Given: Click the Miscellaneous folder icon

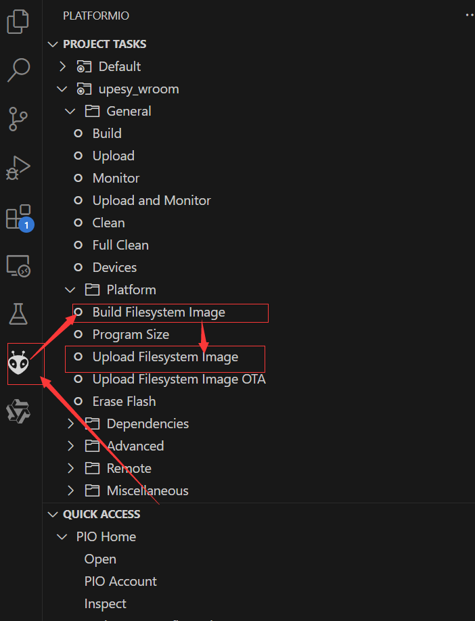Looking at the screenshot, I should point(92,490).
